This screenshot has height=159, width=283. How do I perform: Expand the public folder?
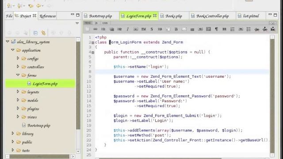13,142
